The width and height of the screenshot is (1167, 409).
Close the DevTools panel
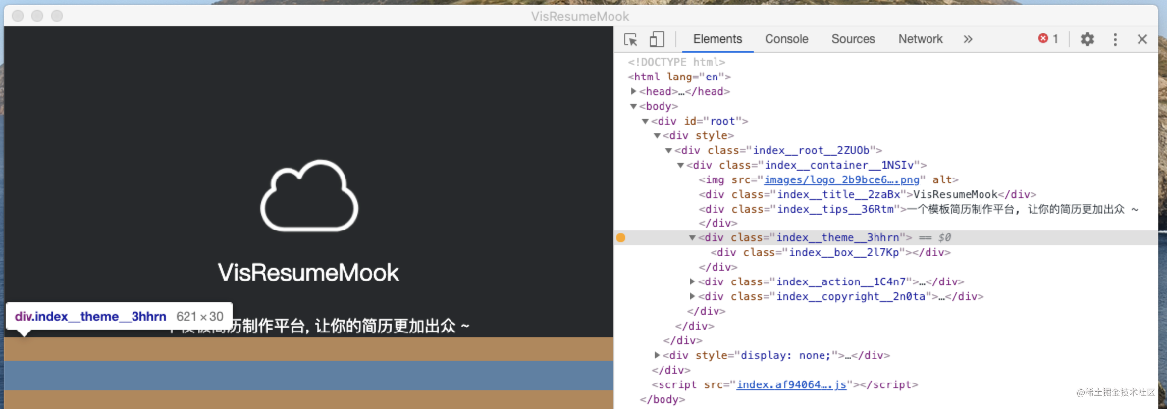1142,39
